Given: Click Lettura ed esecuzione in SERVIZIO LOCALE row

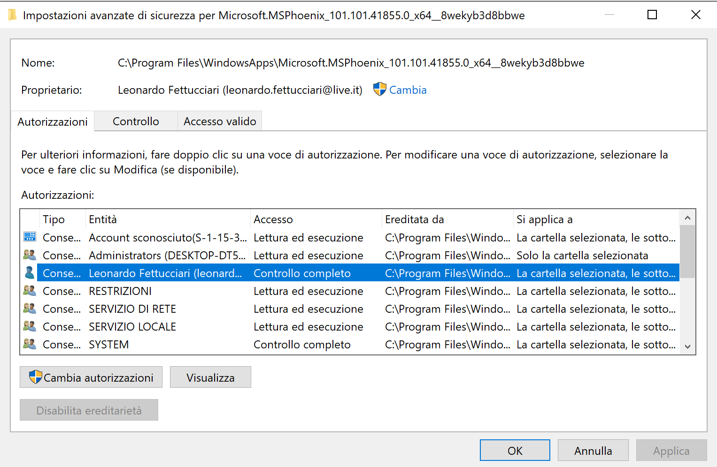Looking at the screenshot, I should point(308,326).
